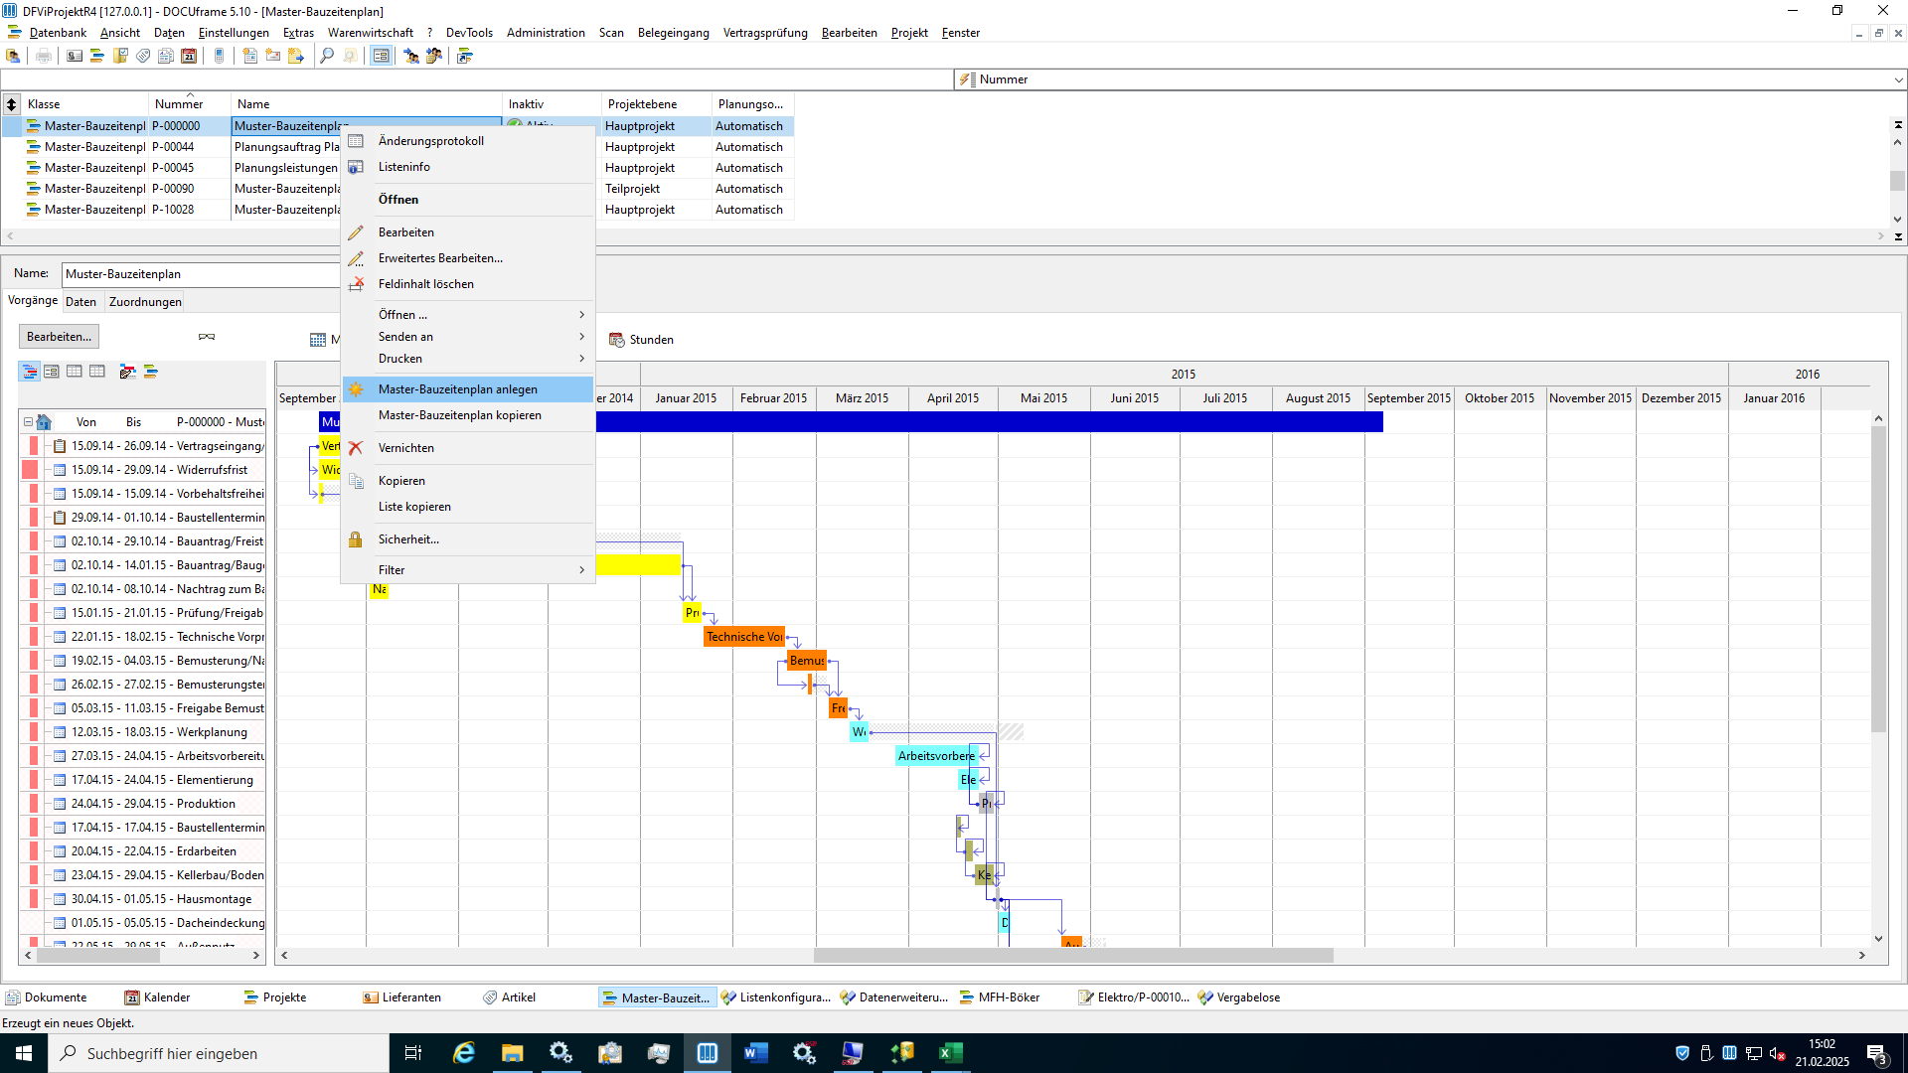Click the Gantt bars icon in the main toolbar

(x=97, y=57)
